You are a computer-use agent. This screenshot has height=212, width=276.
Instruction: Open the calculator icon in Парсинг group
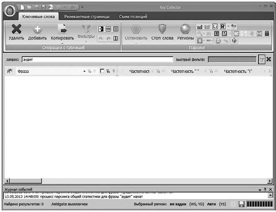point(267,33)
